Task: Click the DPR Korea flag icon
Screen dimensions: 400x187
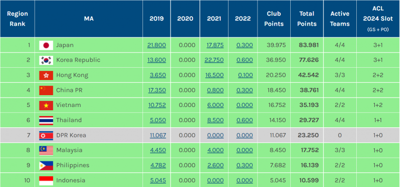Action: 46,135
